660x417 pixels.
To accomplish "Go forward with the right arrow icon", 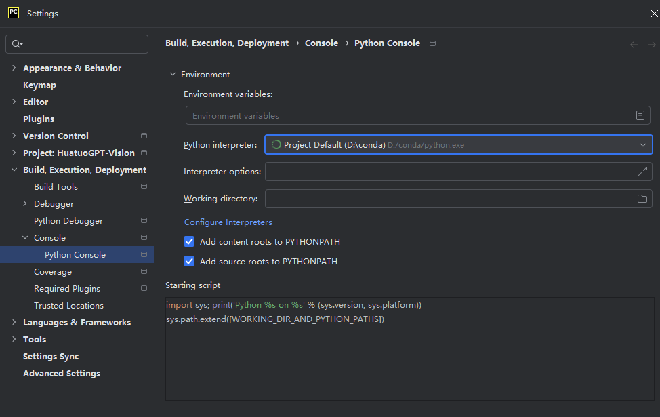I will pos(652,45).
